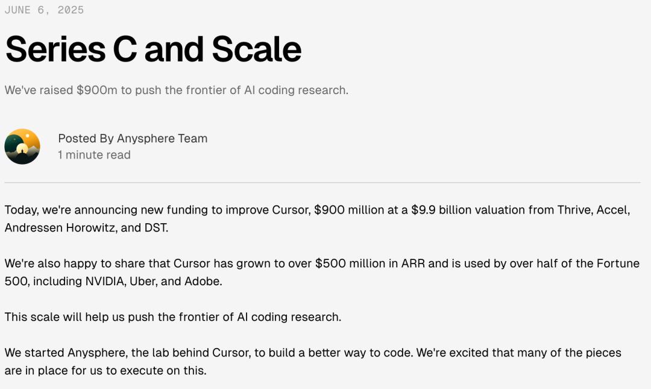
Task: Click the word "Uber" in the company list
Action: pyautogui.click(x=142, y=282)
